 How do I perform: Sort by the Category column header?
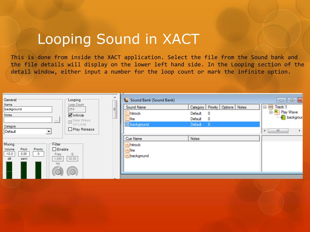[197, 107]
